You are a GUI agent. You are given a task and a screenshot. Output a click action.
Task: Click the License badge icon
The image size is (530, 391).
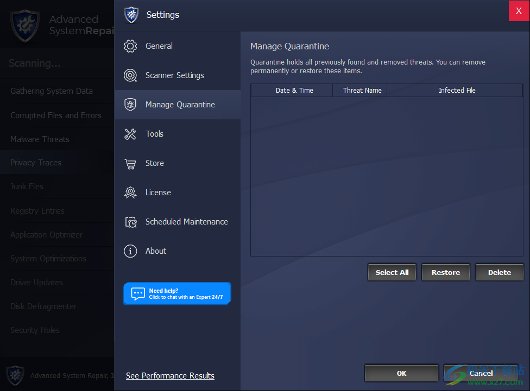pos(130,193)
